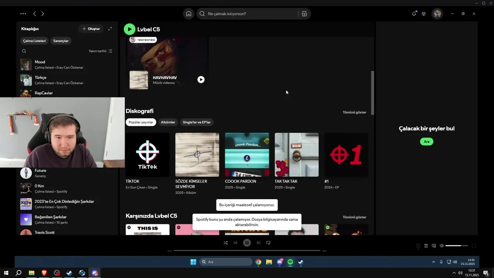The width and height of the screenshot is (494, 278).
Task: Filter the library by Sanatçılar
Action: [61, 41]
